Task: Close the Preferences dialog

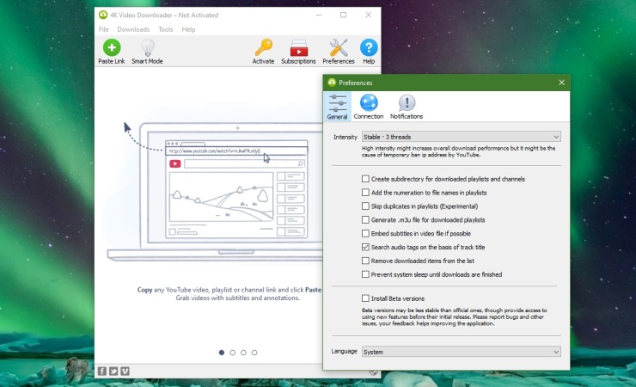Action: [561, 83]
